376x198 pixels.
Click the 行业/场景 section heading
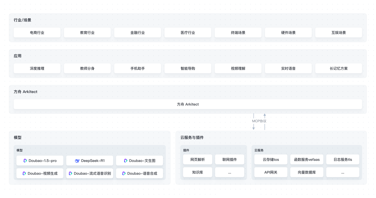click(22, 20)
